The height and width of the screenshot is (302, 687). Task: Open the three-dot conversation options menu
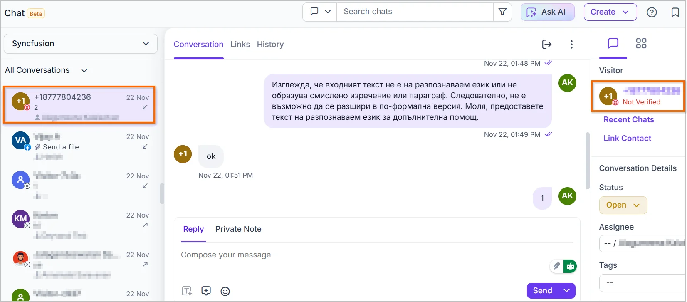(571, 44)
